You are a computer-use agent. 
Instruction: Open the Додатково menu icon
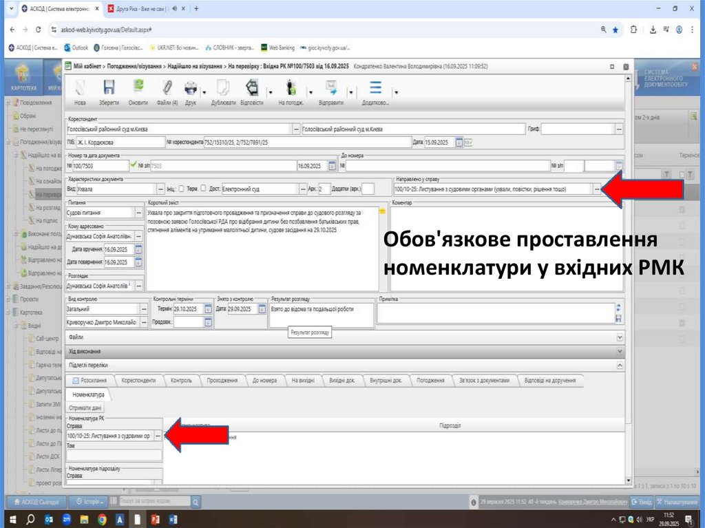(x=375, y=87)
